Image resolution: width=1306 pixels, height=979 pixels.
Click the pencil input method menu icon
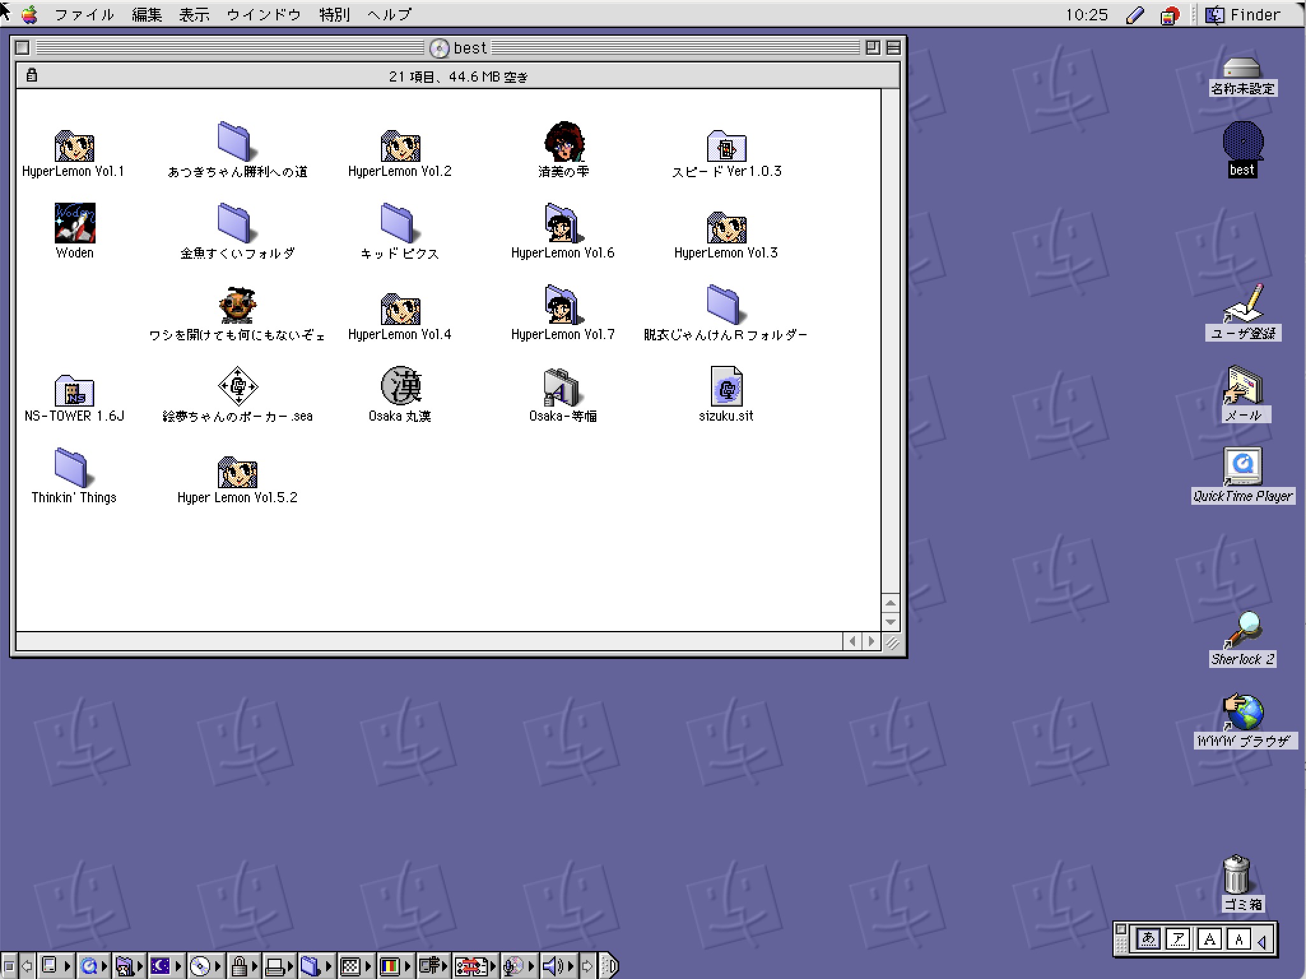coord(1135,15)
